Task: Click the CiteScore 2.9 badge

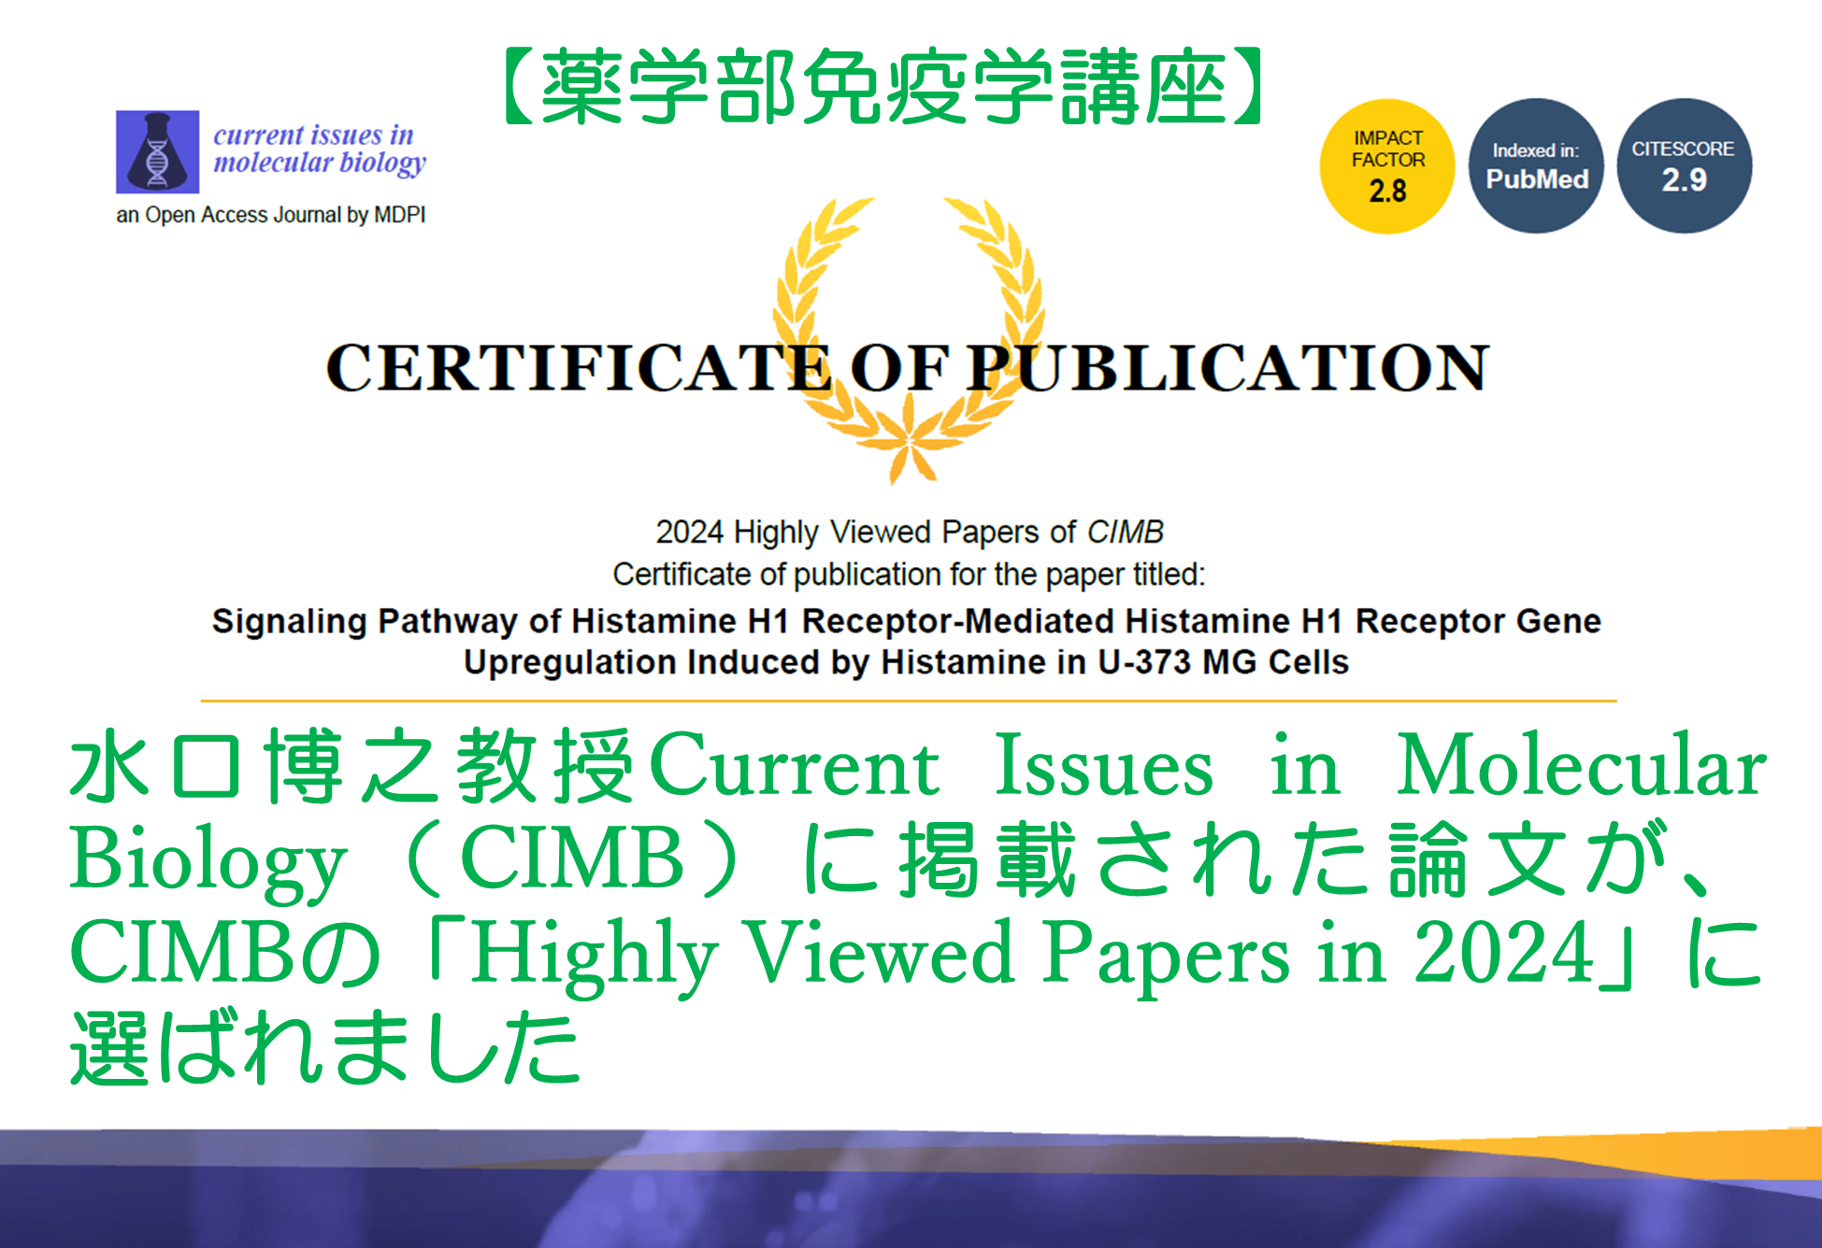Action: coord(1684,166)
